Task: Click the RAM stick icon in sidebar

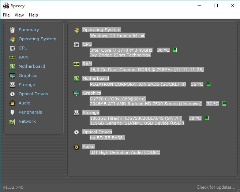Action: tap(12, 58)
